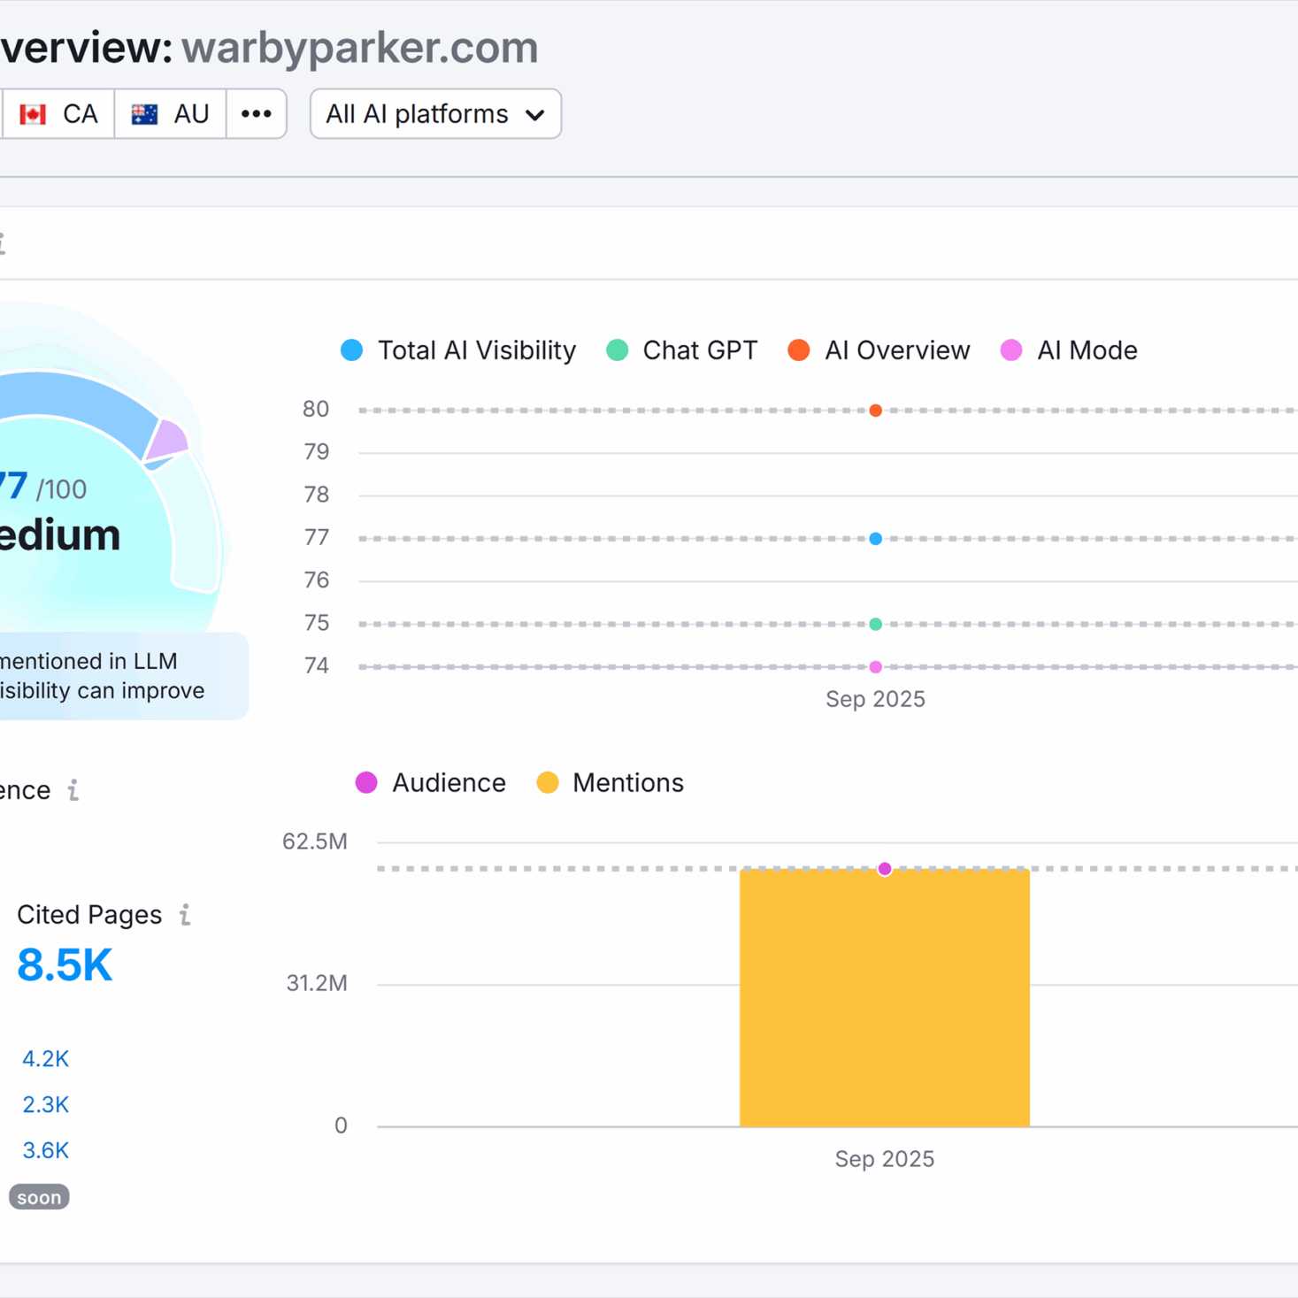Image resolution: width=1298 pixels, height=1298 pixels.
Task: Open the more countries ellipsis menu
Action: tap(257, 114)
